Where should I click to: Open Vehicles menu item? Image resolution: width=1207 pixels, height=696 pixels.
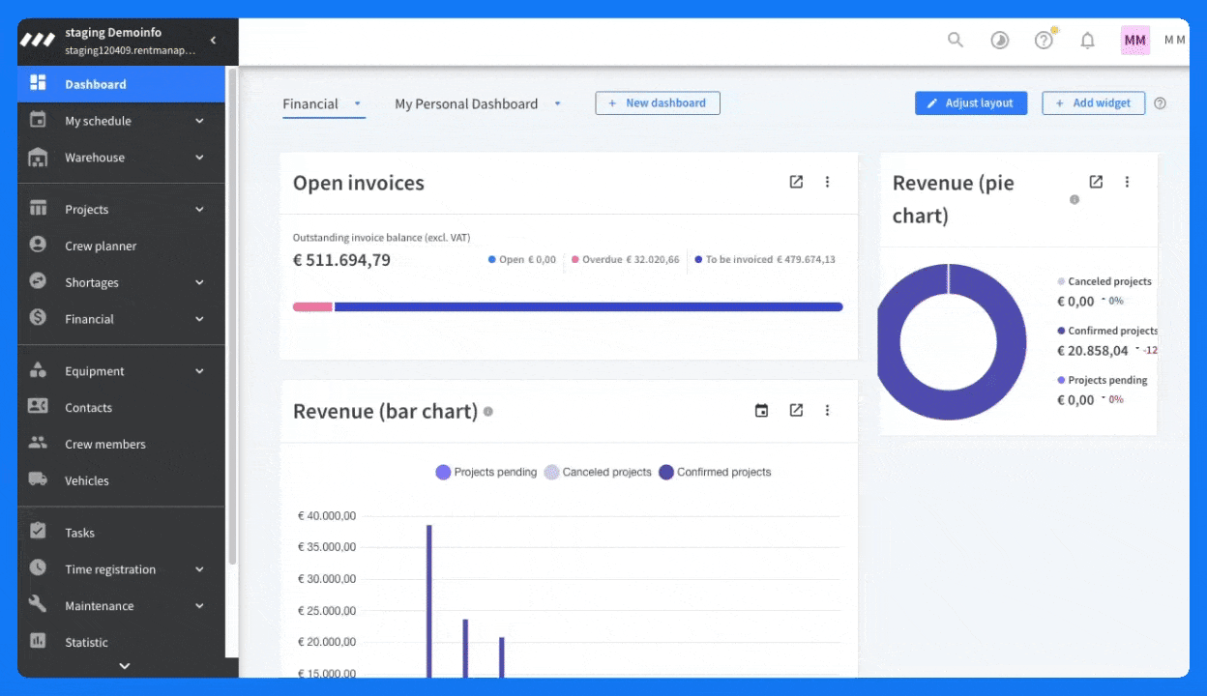121,480
